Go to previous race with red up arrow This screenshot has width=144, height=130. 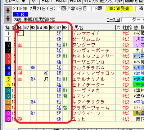coord(8,10)
